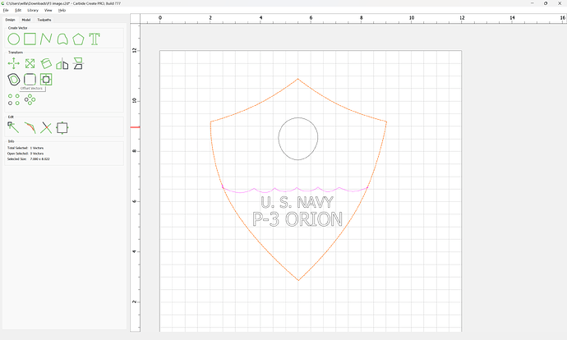Viewport: 567px width, 340px height.
Task: Select the Rotate transform tool
Action: pos(46,63)
